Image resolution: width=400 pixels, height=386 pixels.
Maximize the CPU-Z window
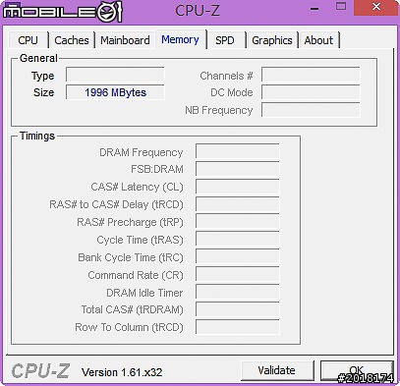pos(341,7)
